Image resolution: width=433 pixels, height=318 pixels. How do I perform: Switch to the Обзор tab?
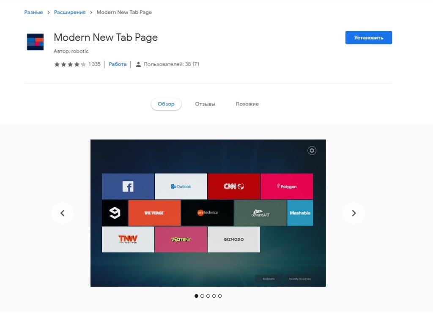[x=166, y=104]
